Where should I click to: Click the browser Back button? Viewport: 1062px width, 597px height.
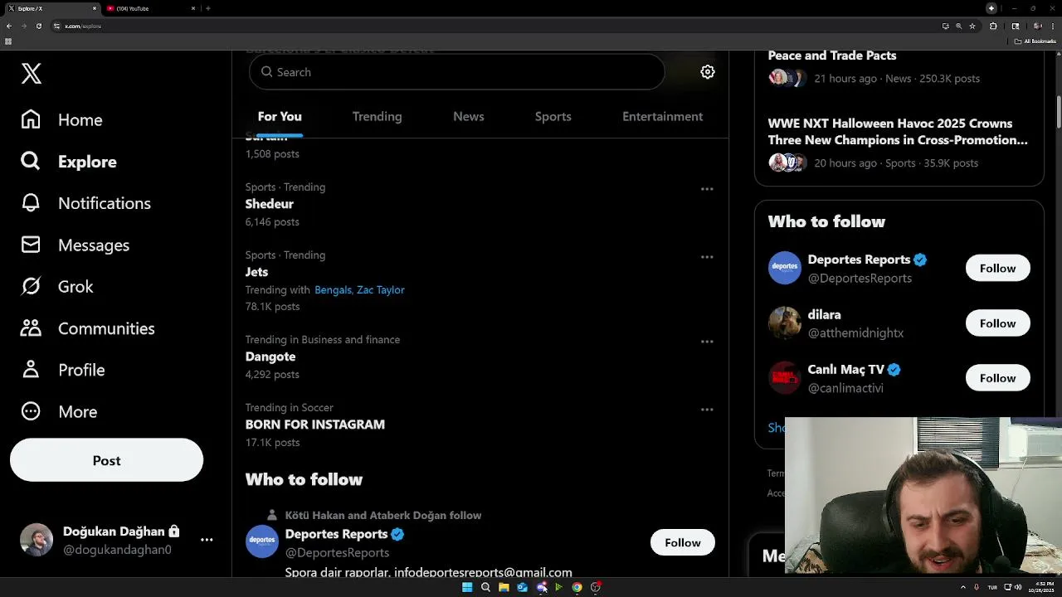tap(9, 26)
